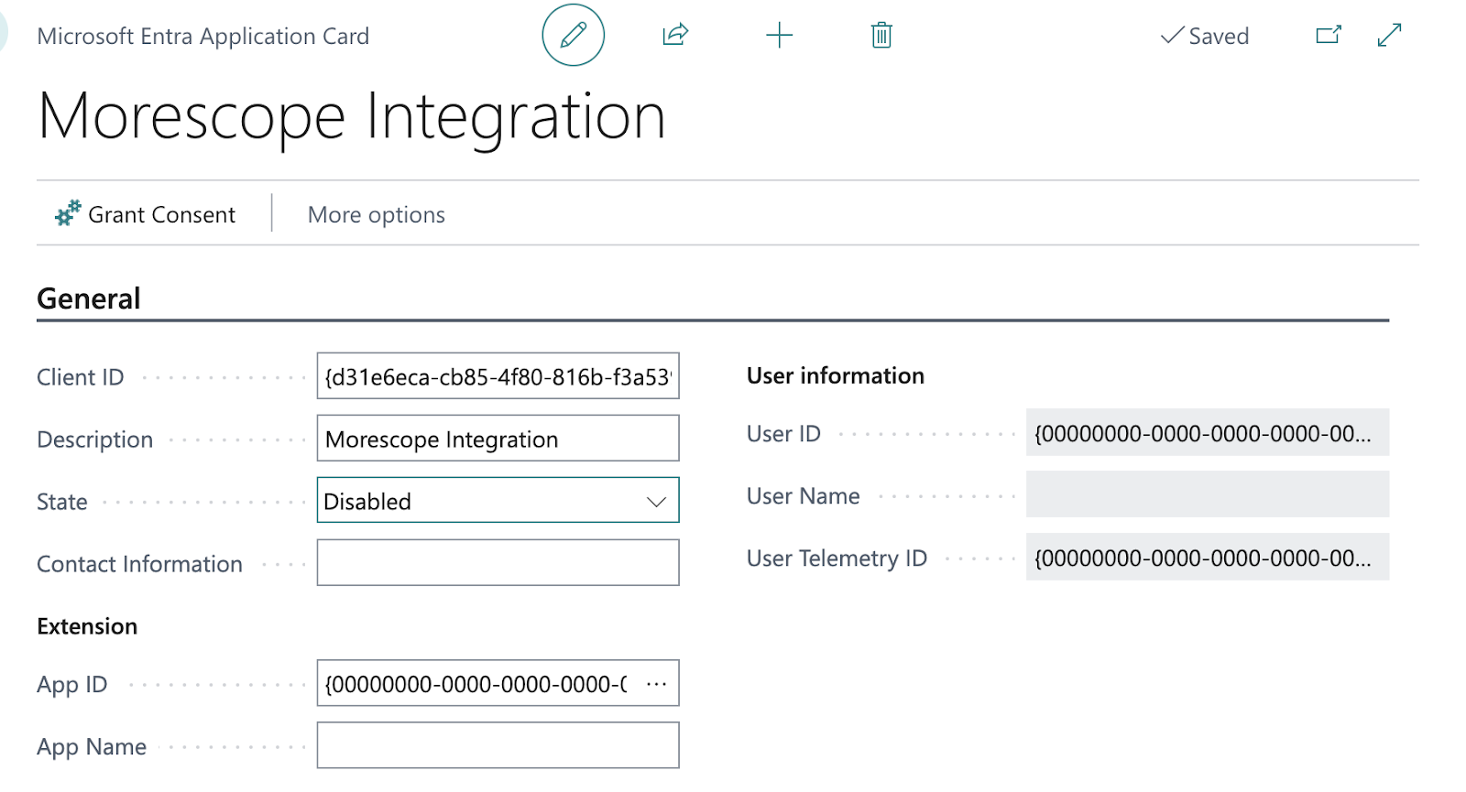Viewport: 1466px width, 792px height.
Task: Click the trash delete icon
Action: click(881, 36)
